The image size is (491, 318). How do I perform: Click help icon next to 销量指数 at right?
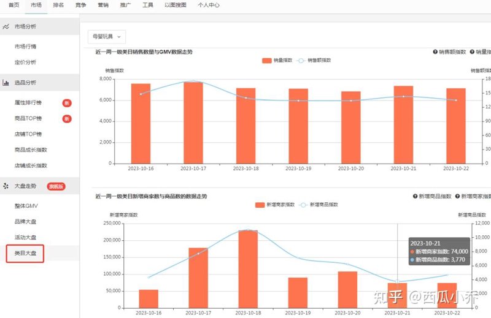click(472, 52)
